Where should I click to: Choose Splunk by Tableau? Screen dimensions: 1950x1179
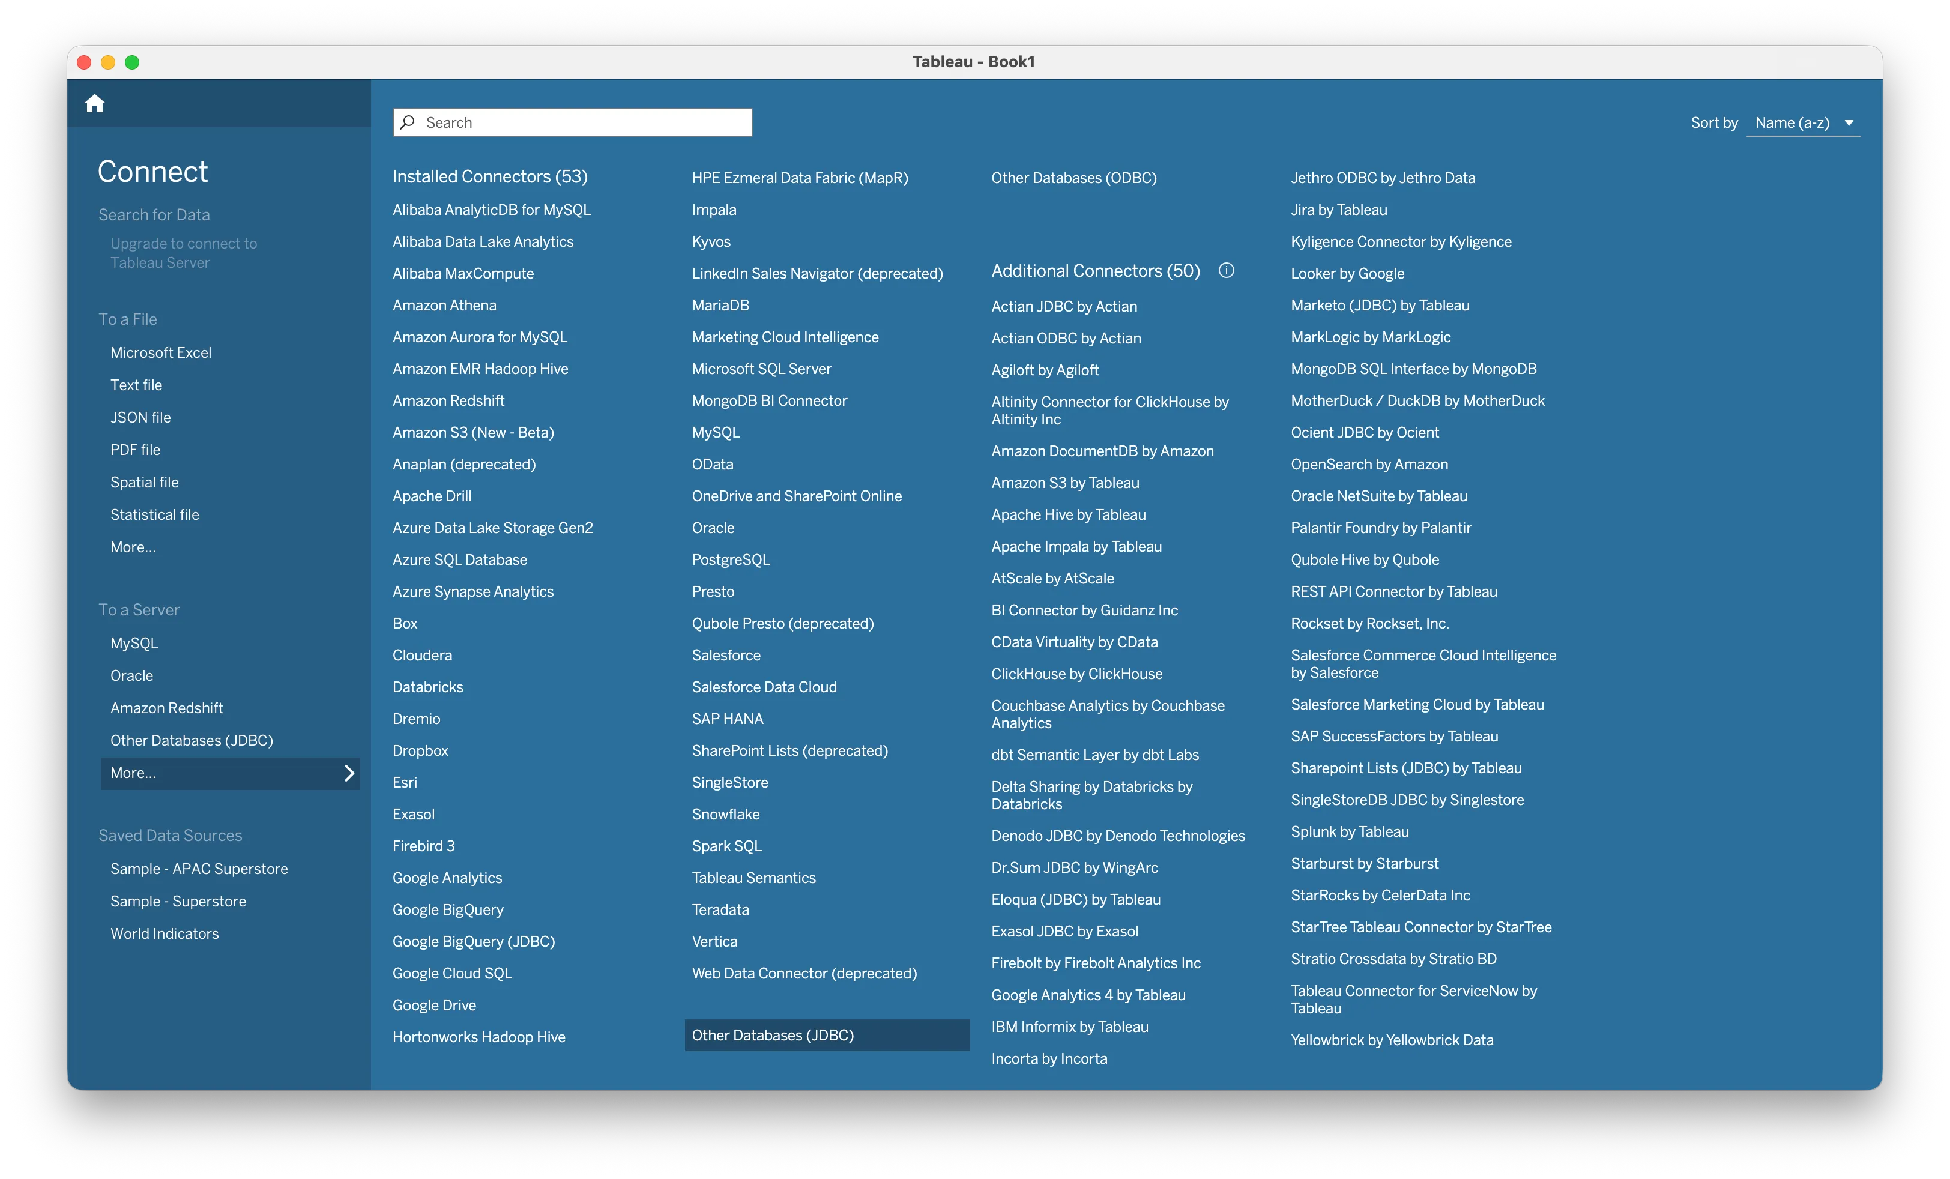1350,831
